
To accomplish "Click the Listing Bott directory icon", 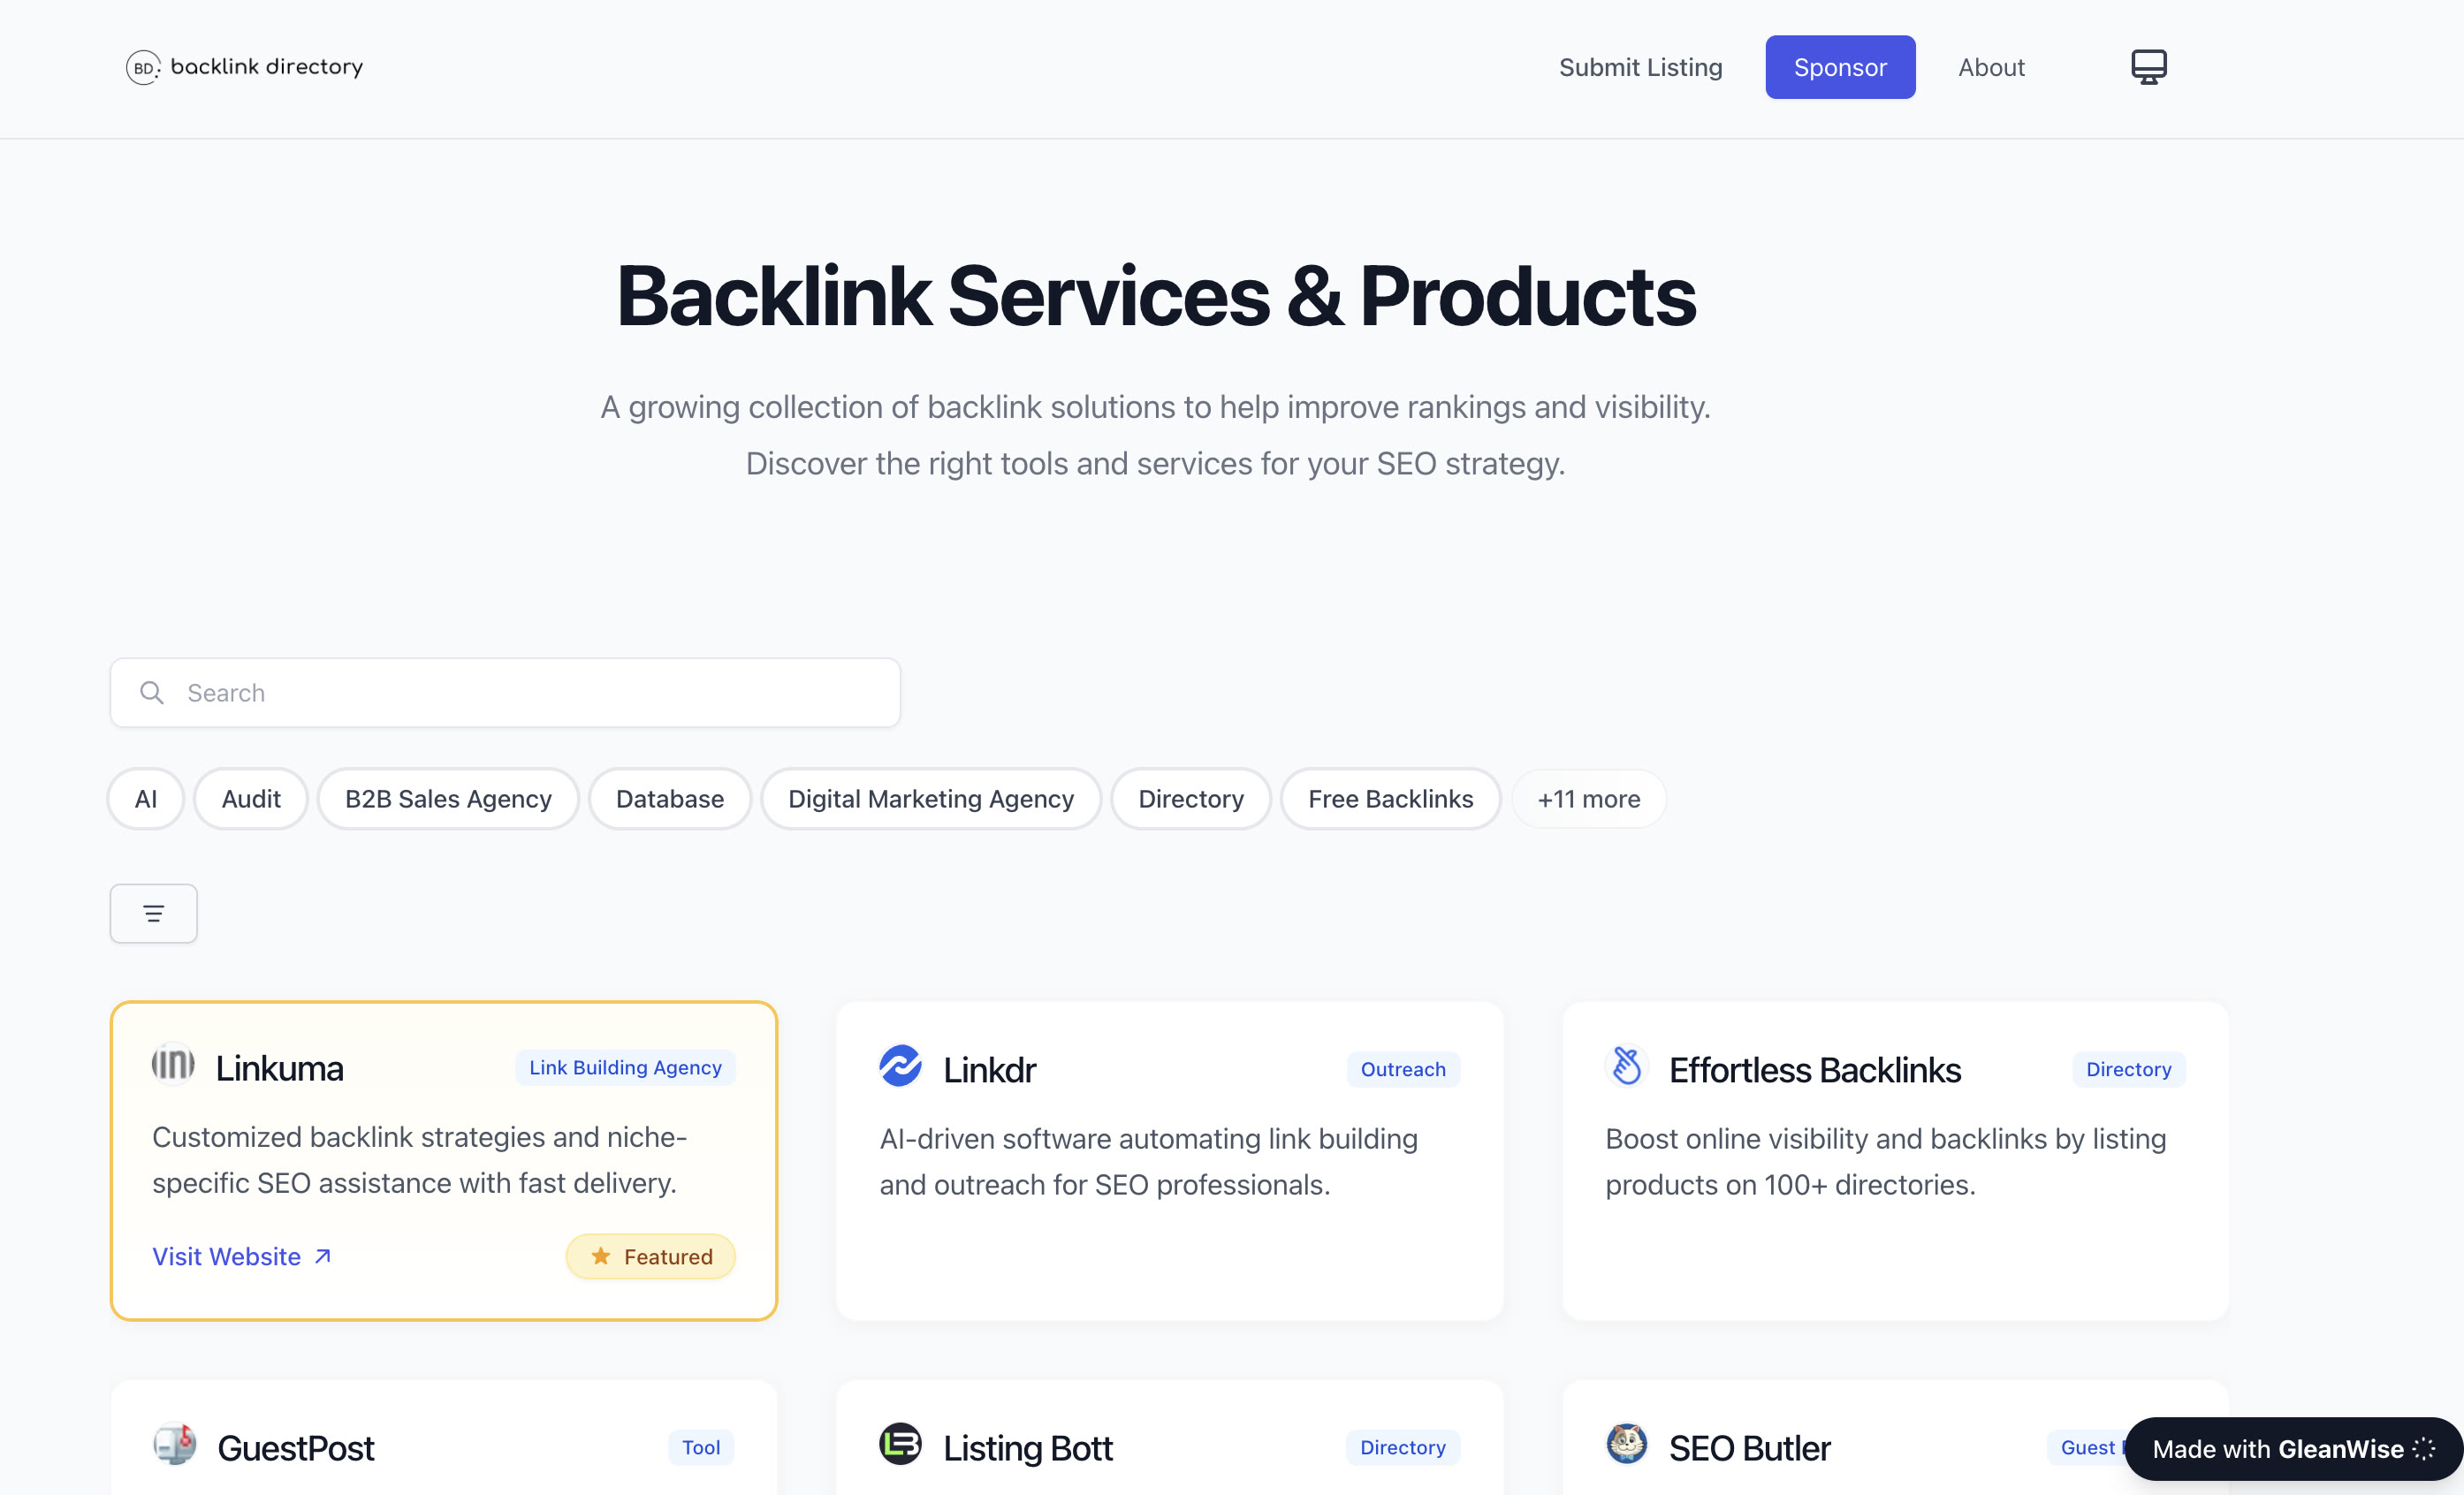I will [x=901, y=1446].
